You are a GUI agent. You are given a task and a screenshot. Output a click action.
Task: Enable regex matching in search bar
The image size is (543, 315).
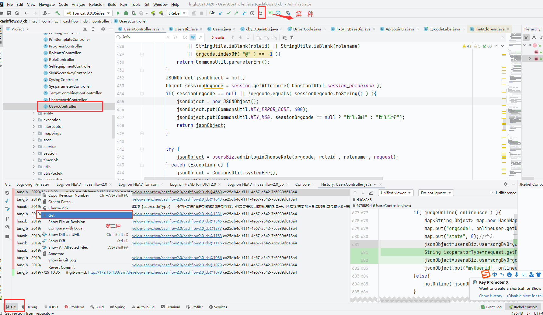coord(200,37)
